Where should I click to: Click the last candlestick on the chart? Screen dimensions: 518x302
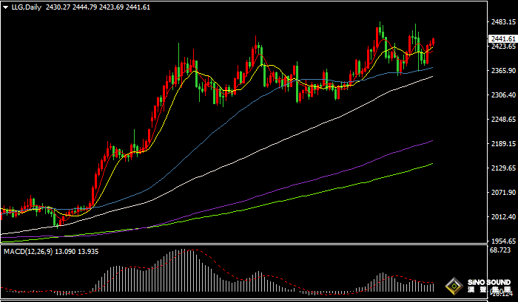tap(433, 43)
